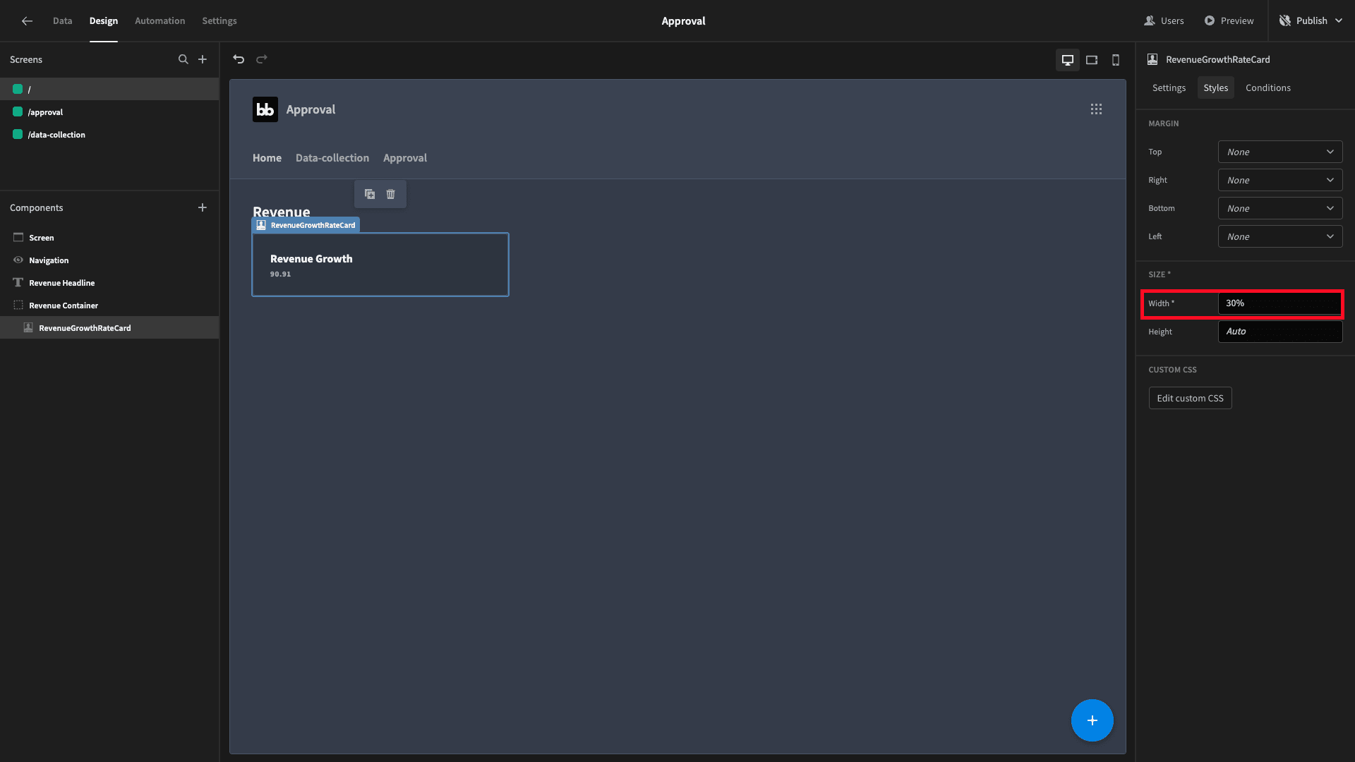
Task: Click the Preview button
Action: (1229, 21)
